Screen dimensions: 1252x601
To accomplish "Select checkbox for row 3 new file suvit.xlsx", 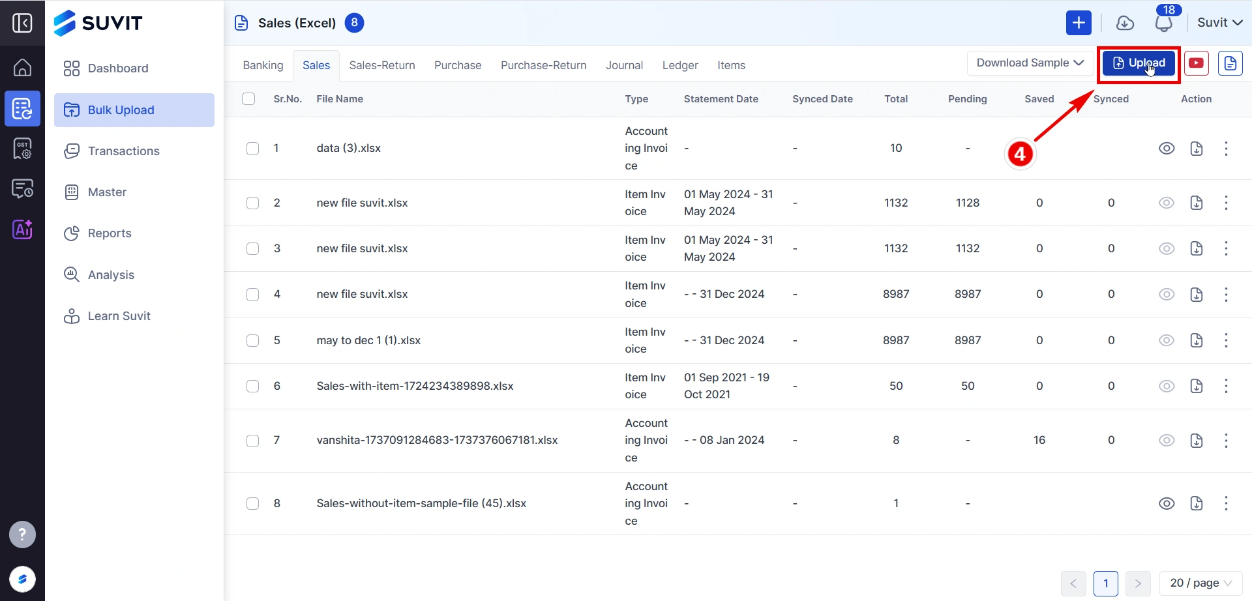I will [253, 248].
